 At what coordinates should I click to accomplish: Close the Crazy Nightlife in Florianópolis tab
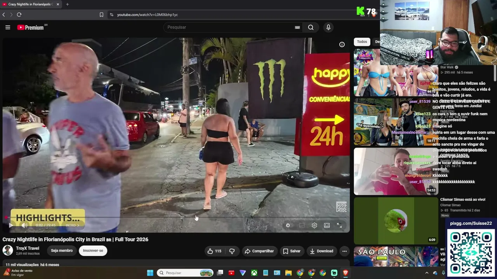(58, 4)
